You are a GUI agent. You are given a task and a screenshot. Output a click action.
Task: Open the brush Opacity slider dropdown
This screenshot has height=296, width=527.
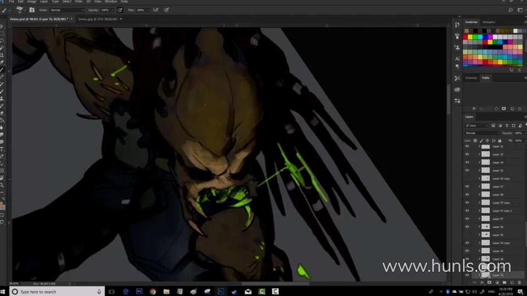coord(113,10)
